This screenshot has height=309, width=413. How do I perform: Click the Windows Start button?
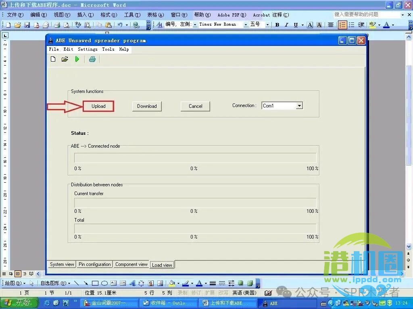pyautogui.click(x=19, y=303)
